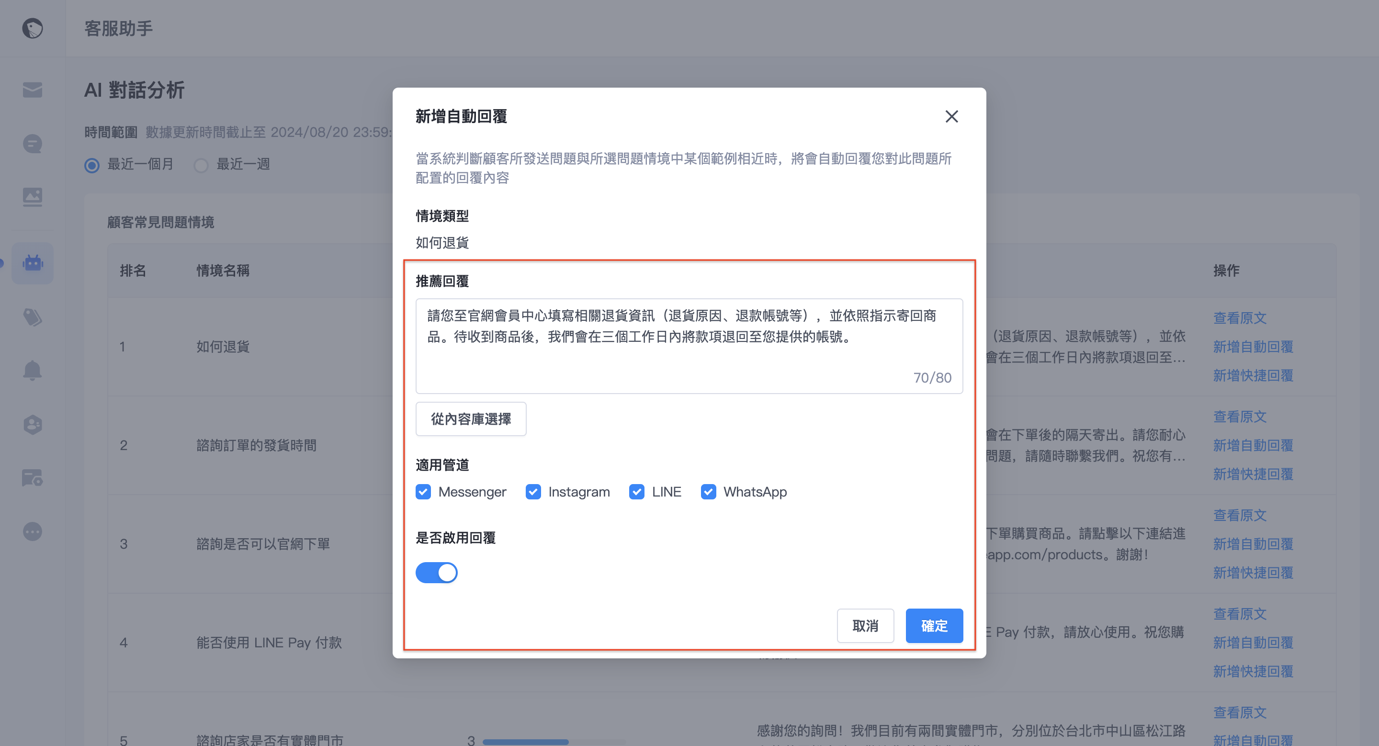The width and height of the screenshot is (1379, 746).
Task: Click the 操作 column header
Action: [1226, 271]
